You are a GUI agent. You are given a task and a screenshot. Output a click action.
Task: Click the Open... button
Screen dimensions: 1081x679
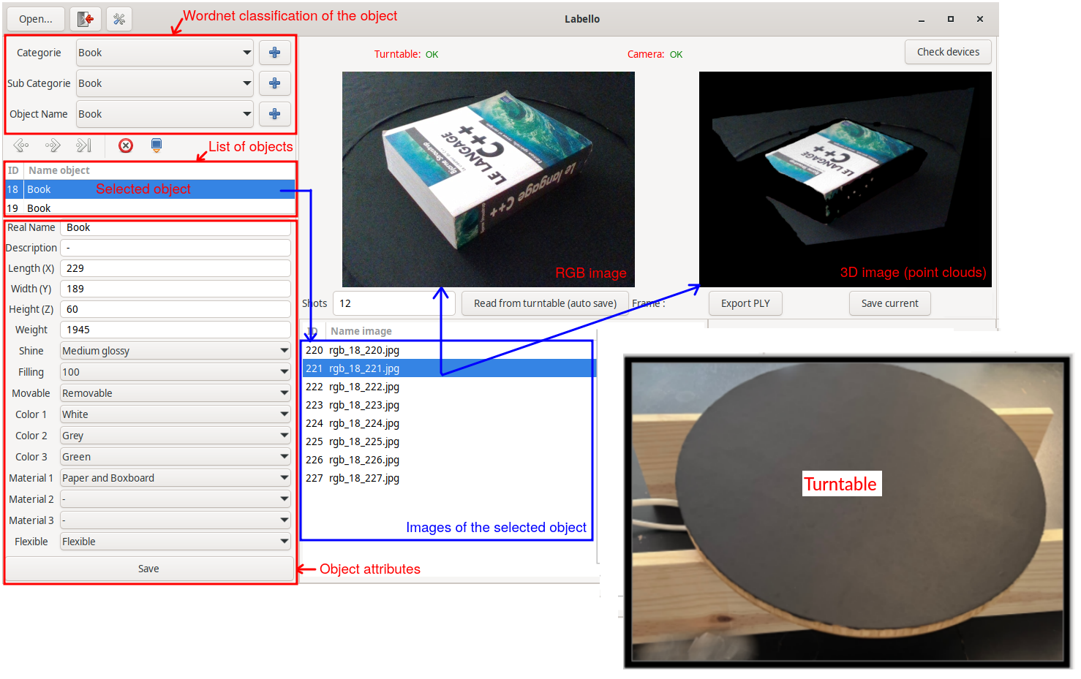click(36, 19)
